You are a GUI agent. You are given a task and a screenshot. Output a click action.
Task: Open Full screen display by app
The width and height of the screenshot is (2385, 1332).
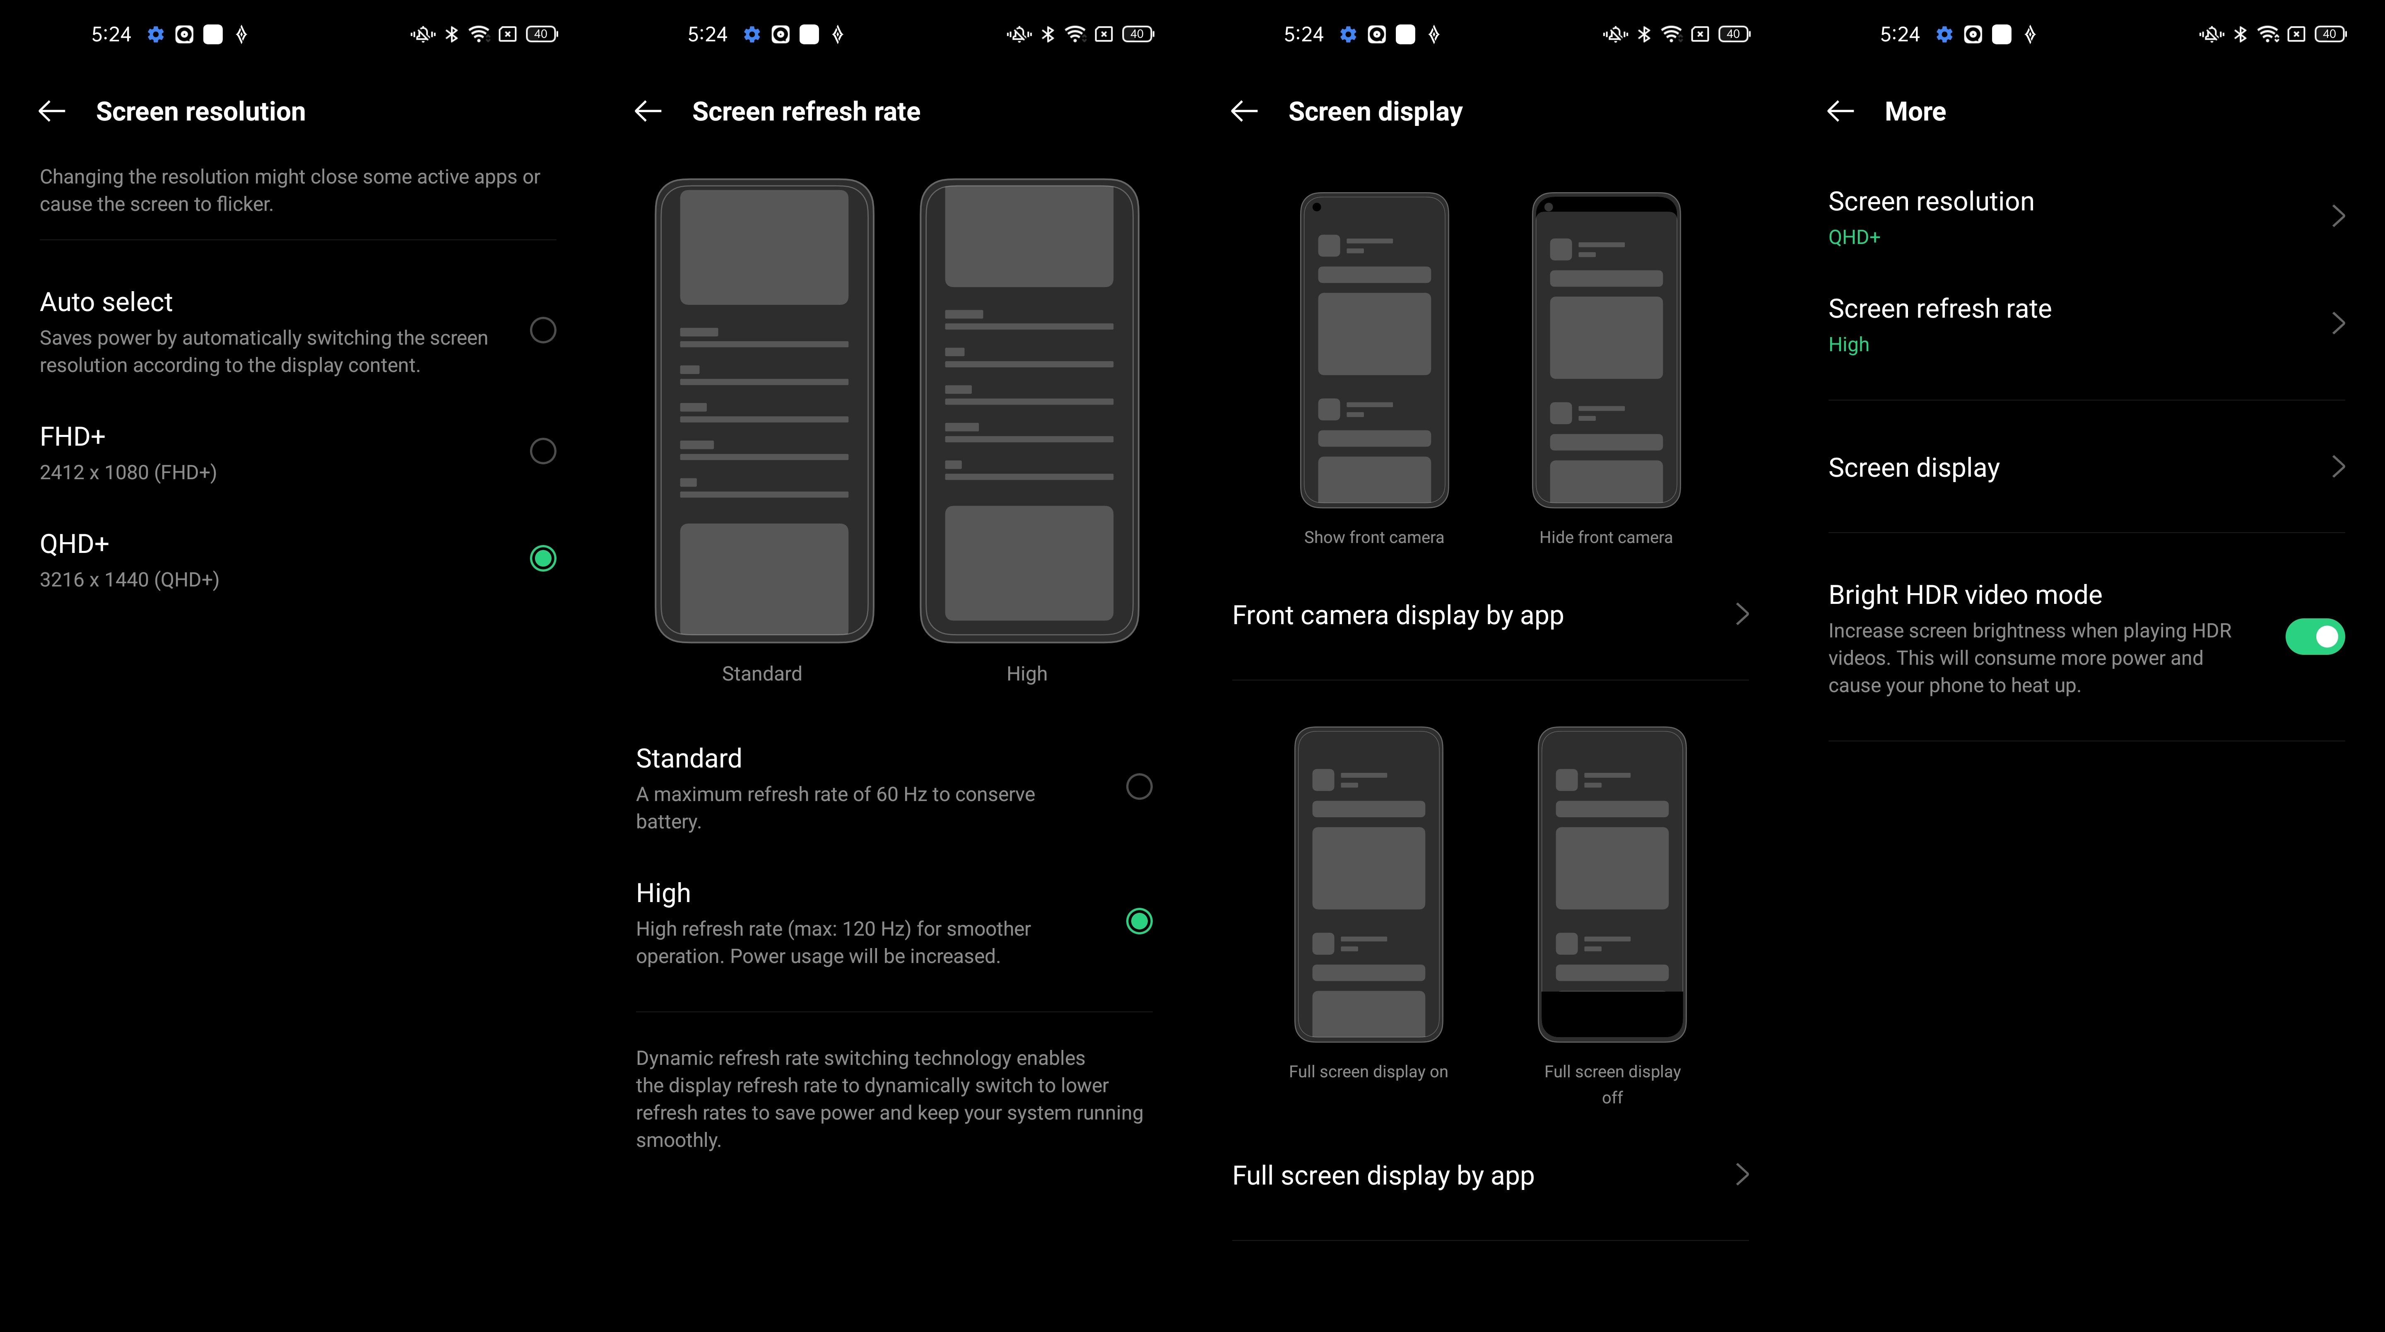(1491, 1175)
